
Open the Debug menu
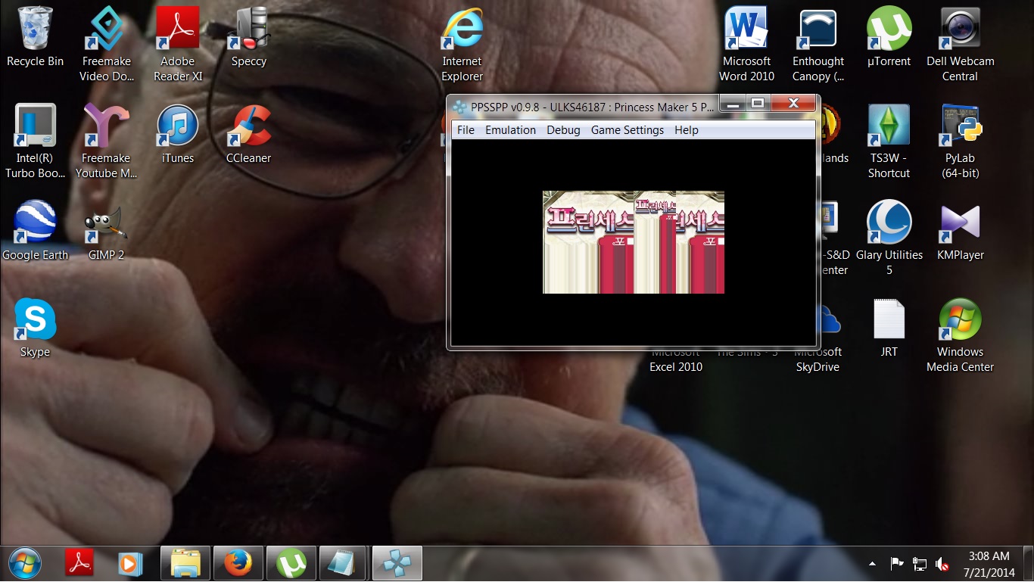pyautogui.click(x=563, y=130)
